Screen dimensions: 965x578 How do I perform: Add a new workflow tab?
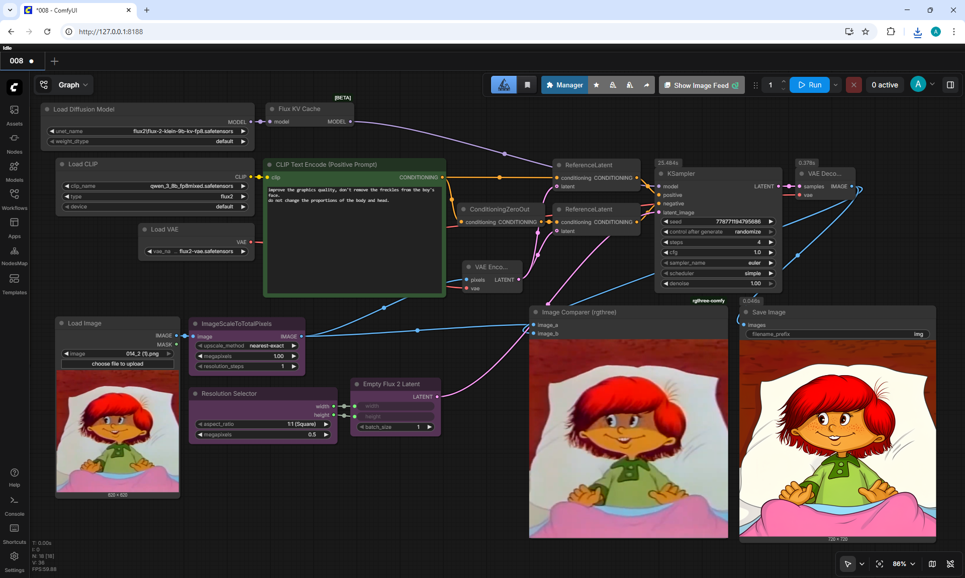[x=55, y=61]
